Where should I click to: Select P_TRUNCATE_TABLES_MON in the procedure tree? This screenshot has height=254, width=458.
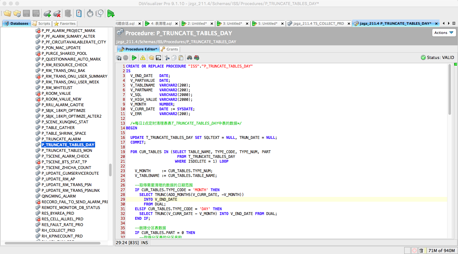[x=67, y=150]
